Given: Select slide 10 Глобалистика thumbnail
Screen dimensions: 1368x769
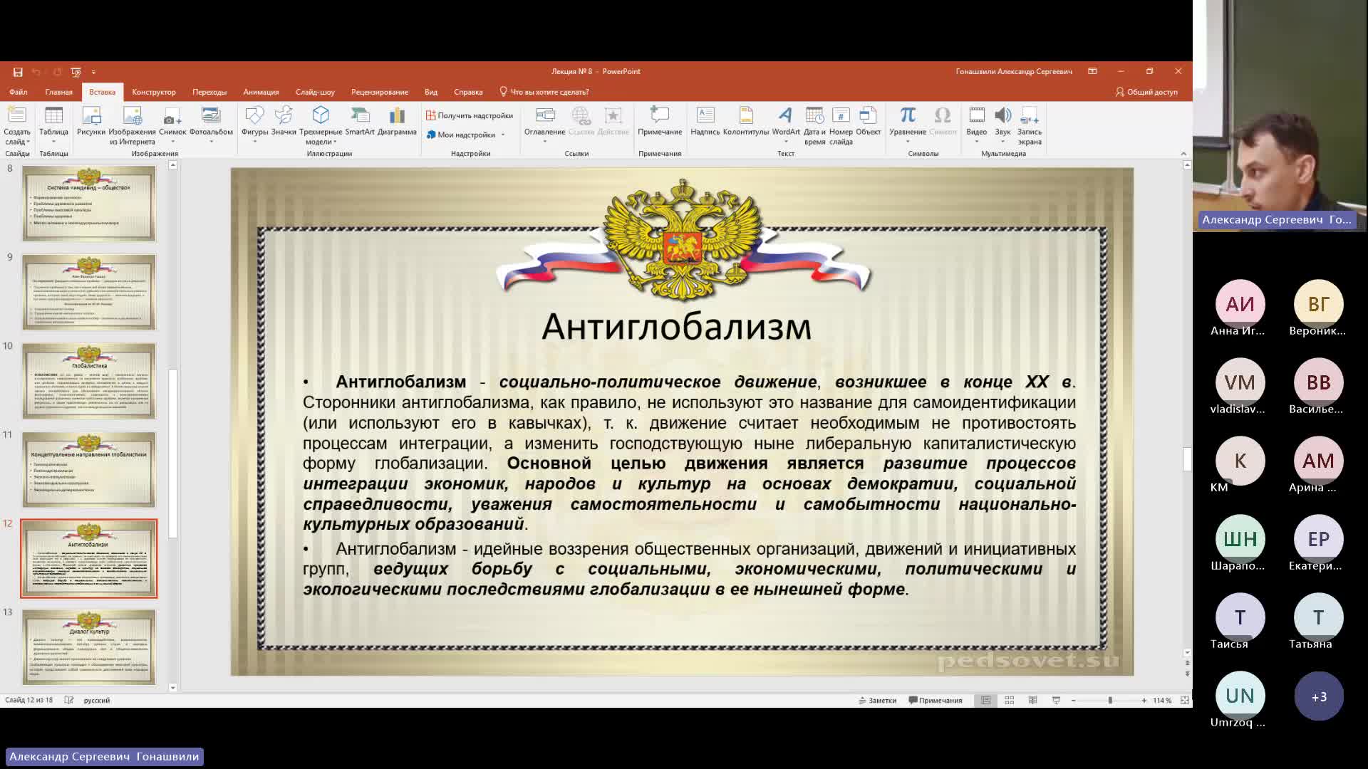Looking at the screenshot, I should 89,381.
